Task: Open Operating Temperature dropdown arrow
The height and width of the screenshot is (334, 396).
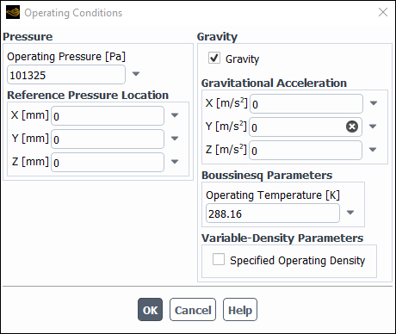Action: (350, 213)
